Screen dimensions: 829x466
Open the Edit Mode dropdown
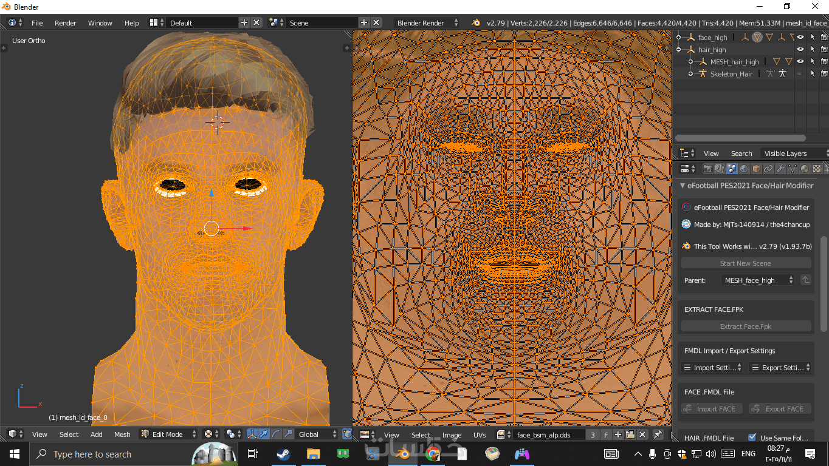click(169, 434)
